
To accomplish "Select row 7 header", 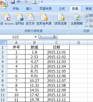I will 4,76.
